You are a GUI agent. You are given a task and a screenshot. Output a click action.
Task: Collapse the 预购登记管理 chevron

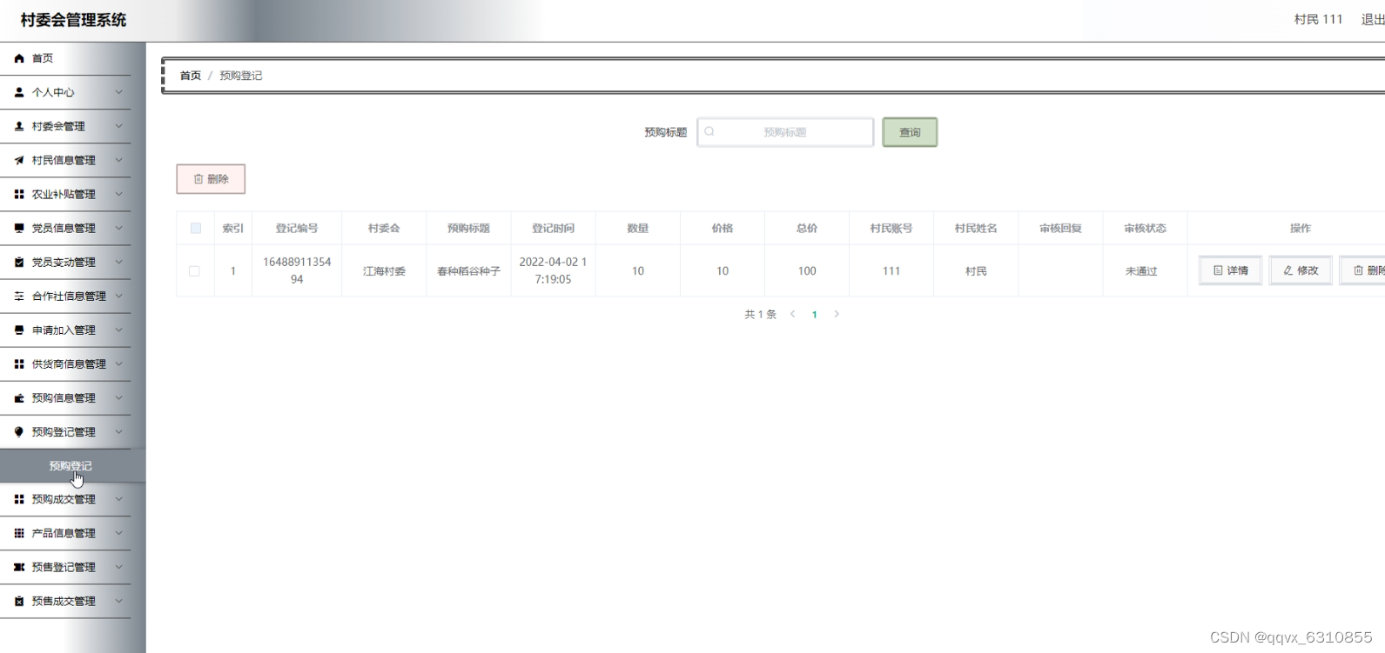tap(119, 431)
